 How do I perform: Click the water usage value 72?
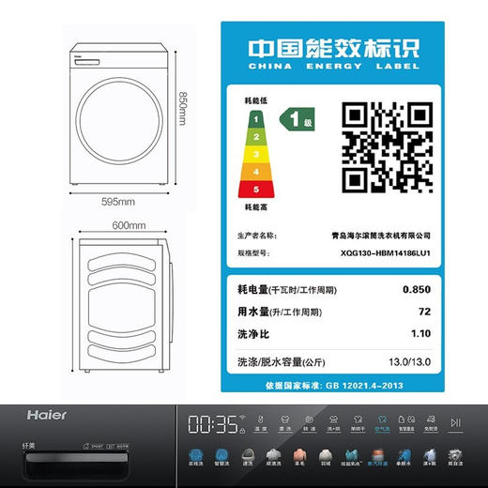(x=424, y=312)
